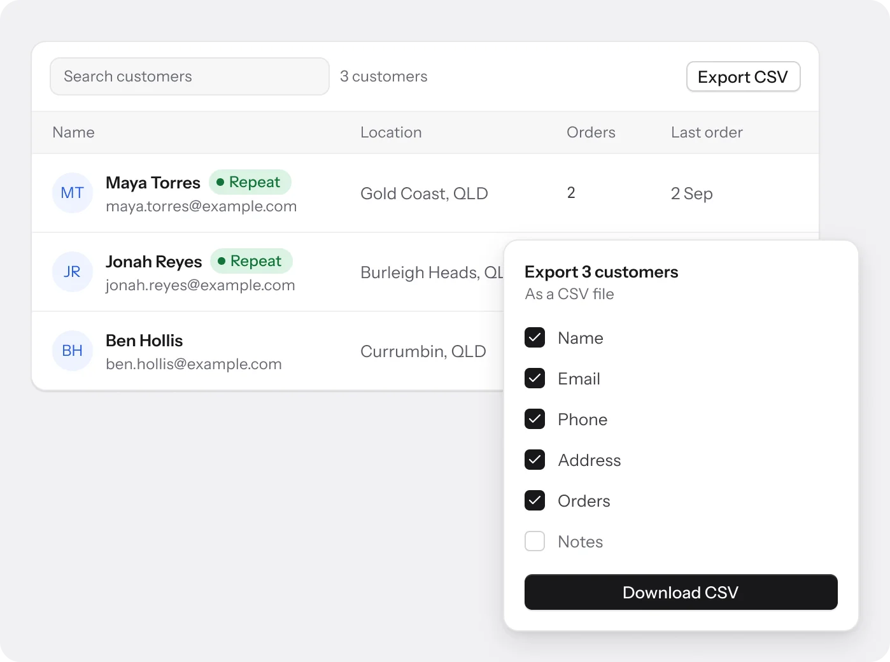Click the Repeat badge beside Maya Torres

pyautogui.click(x=250, y=182)
